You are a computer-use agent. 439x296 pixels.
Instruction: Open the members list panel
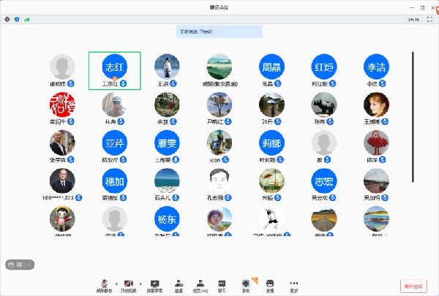[x=200, y=284]
